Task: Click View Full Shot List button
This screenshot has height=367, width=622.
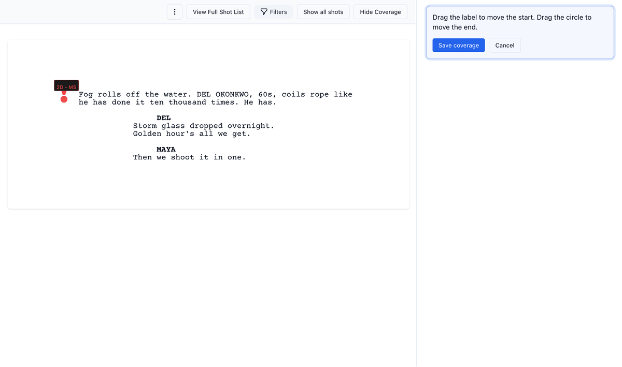Action: point(218,12)
